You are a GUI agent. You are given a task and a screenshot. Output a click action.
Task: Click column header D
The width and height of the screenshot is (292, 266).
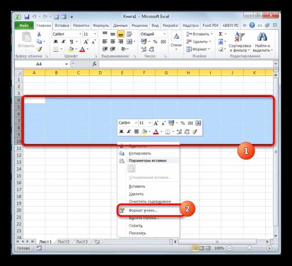click(100, 73)
